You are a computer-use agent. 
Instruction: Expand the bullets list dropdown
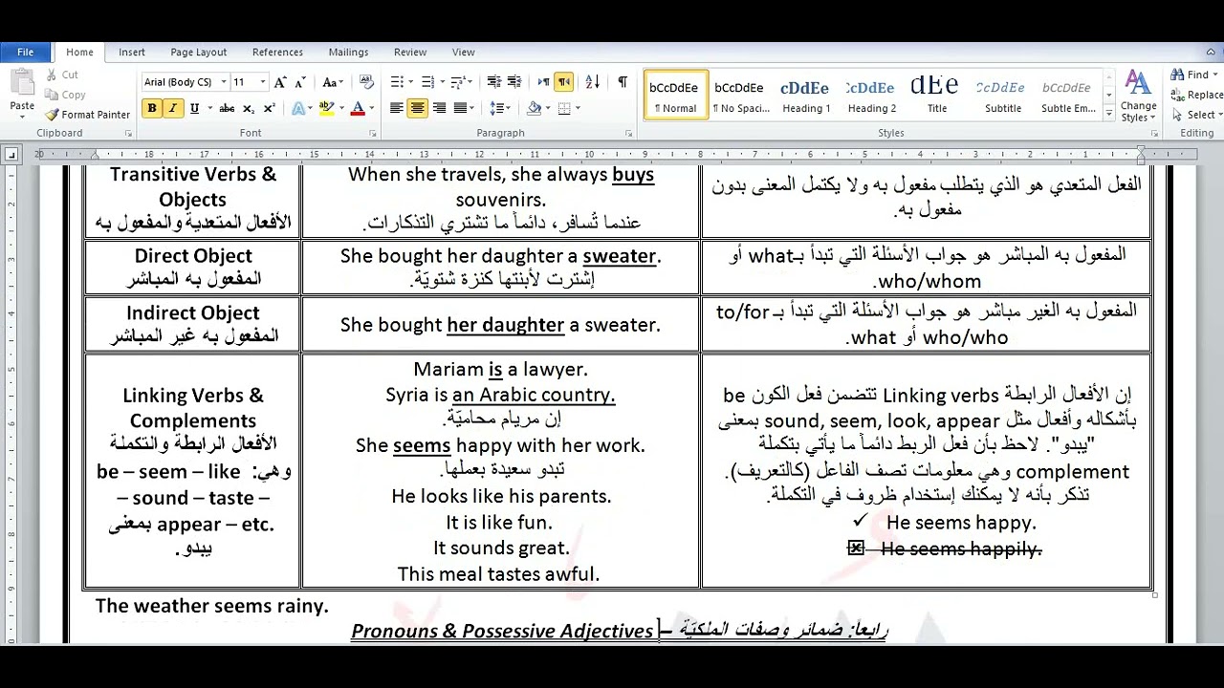point(413,82)
